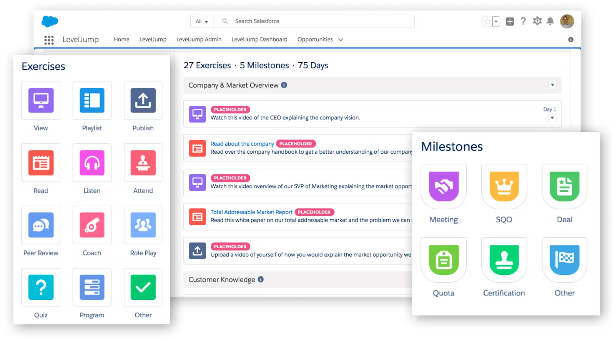Open the setup gear menu
Viewport: 615px width, 340px height.
537,21
